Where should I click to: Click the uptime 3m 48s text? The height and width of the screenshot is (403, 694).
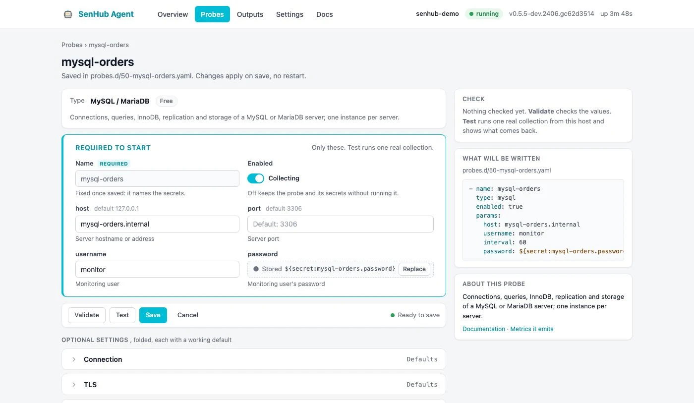pos(616,14)
